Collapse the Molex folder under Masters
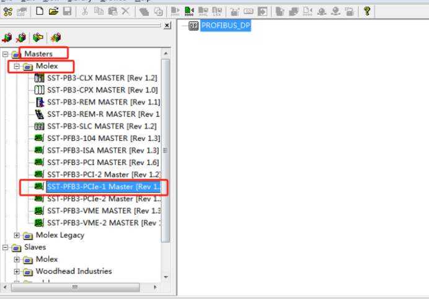429x299 pixels. 17,66
